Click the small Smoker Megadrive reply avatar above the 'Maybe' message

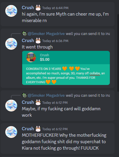24,95
